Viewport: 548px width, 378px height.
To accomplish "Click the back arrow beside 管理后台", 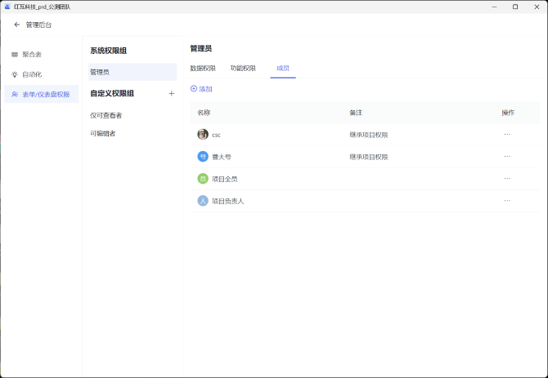I will click(16, 24).
